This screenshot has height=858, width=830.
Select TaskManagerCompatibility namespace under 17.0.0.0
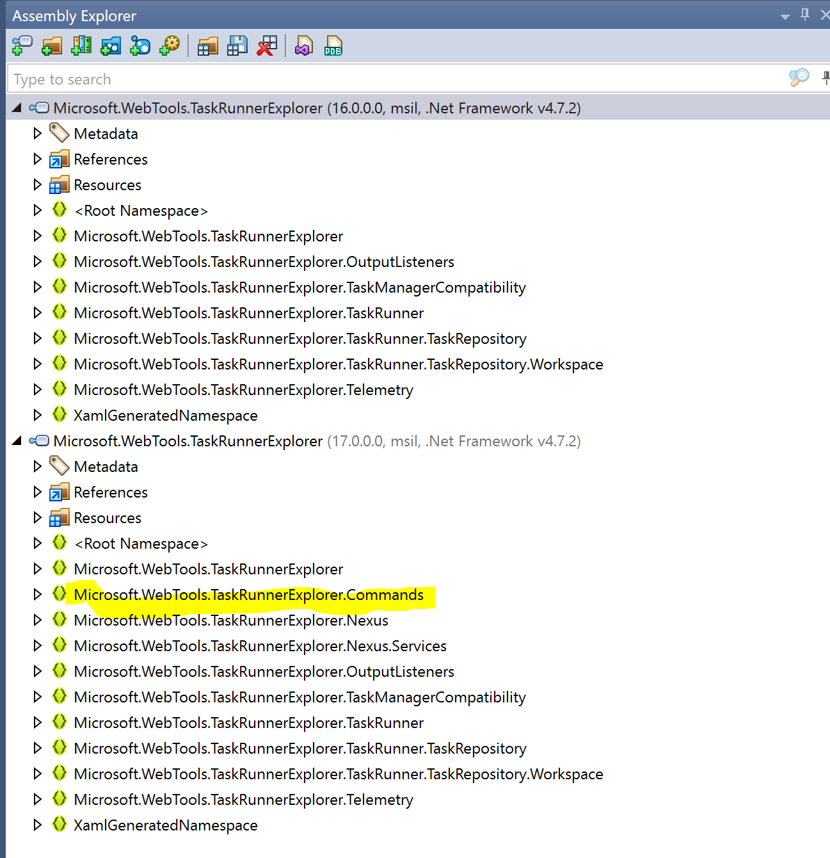click(299, 697)
